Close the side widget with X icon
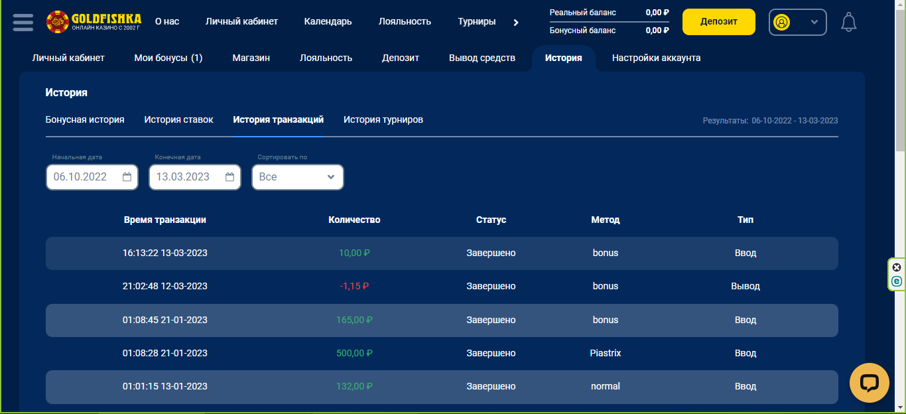Screen dimensions: 906x414 coord(897,267)
